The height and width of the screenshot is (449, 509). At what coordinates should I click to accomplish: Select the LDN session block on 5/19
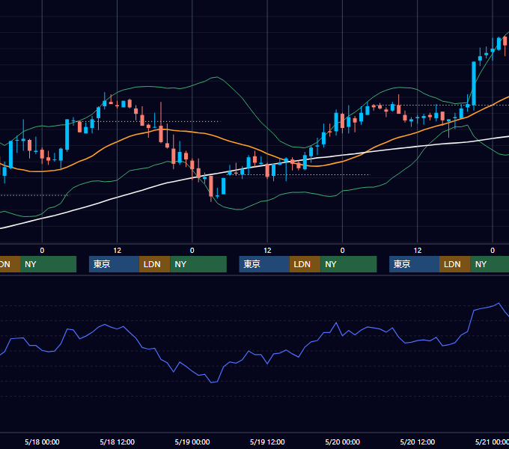(x=305, y=264)
